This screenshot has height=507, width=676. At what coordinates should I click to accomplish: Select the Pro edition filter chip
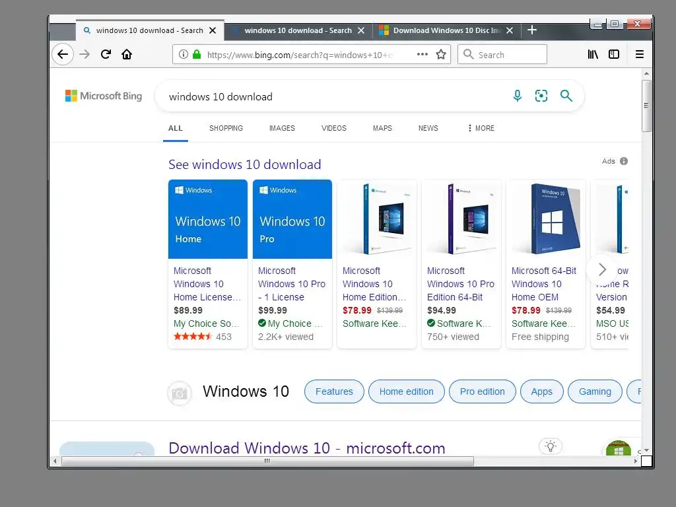point(483,391)
